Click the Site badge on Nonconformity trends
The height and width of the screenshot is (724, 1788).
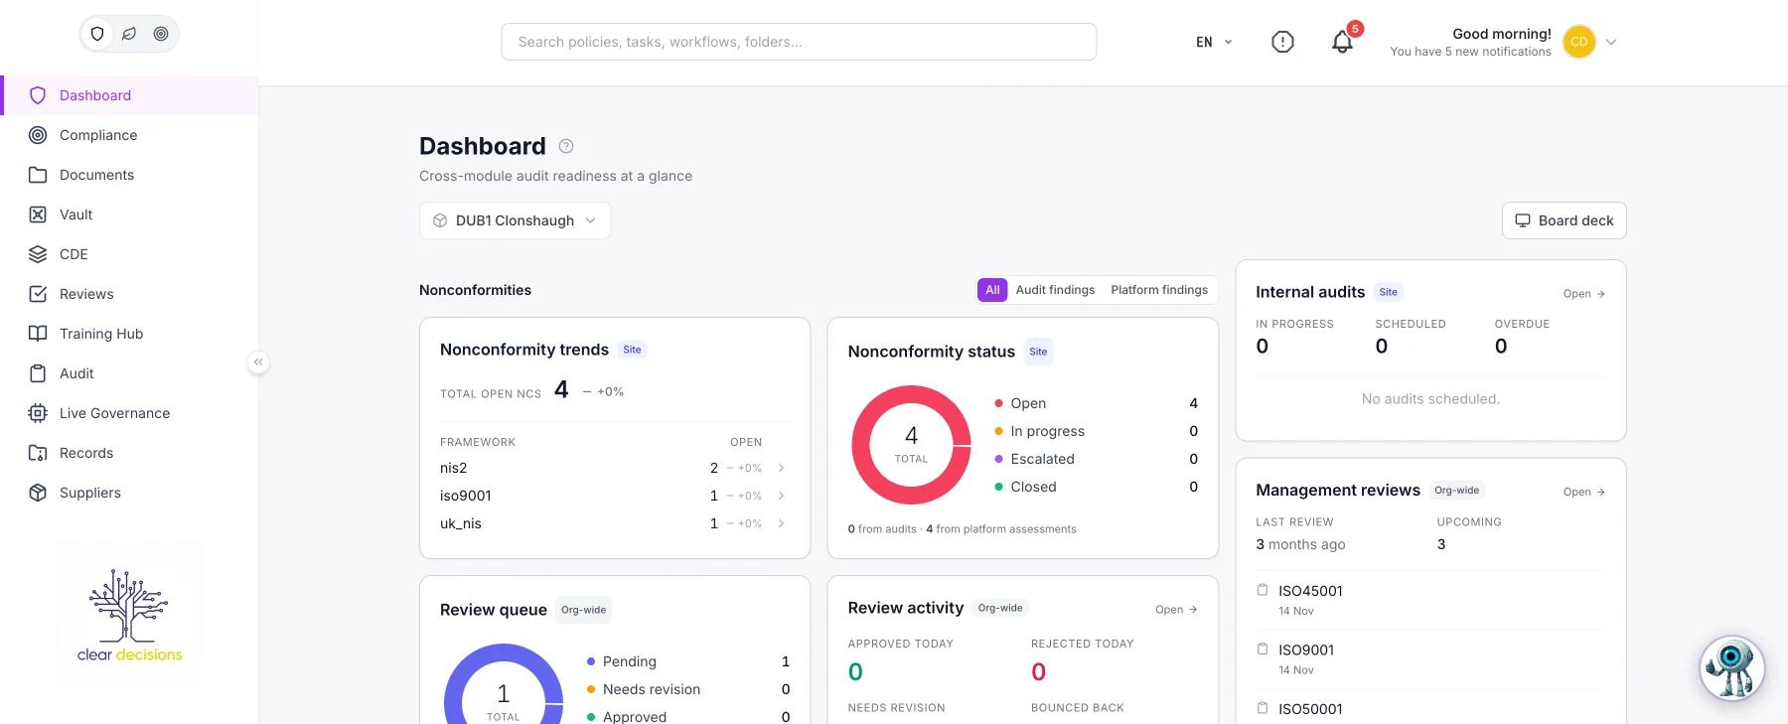click(632, 350)
